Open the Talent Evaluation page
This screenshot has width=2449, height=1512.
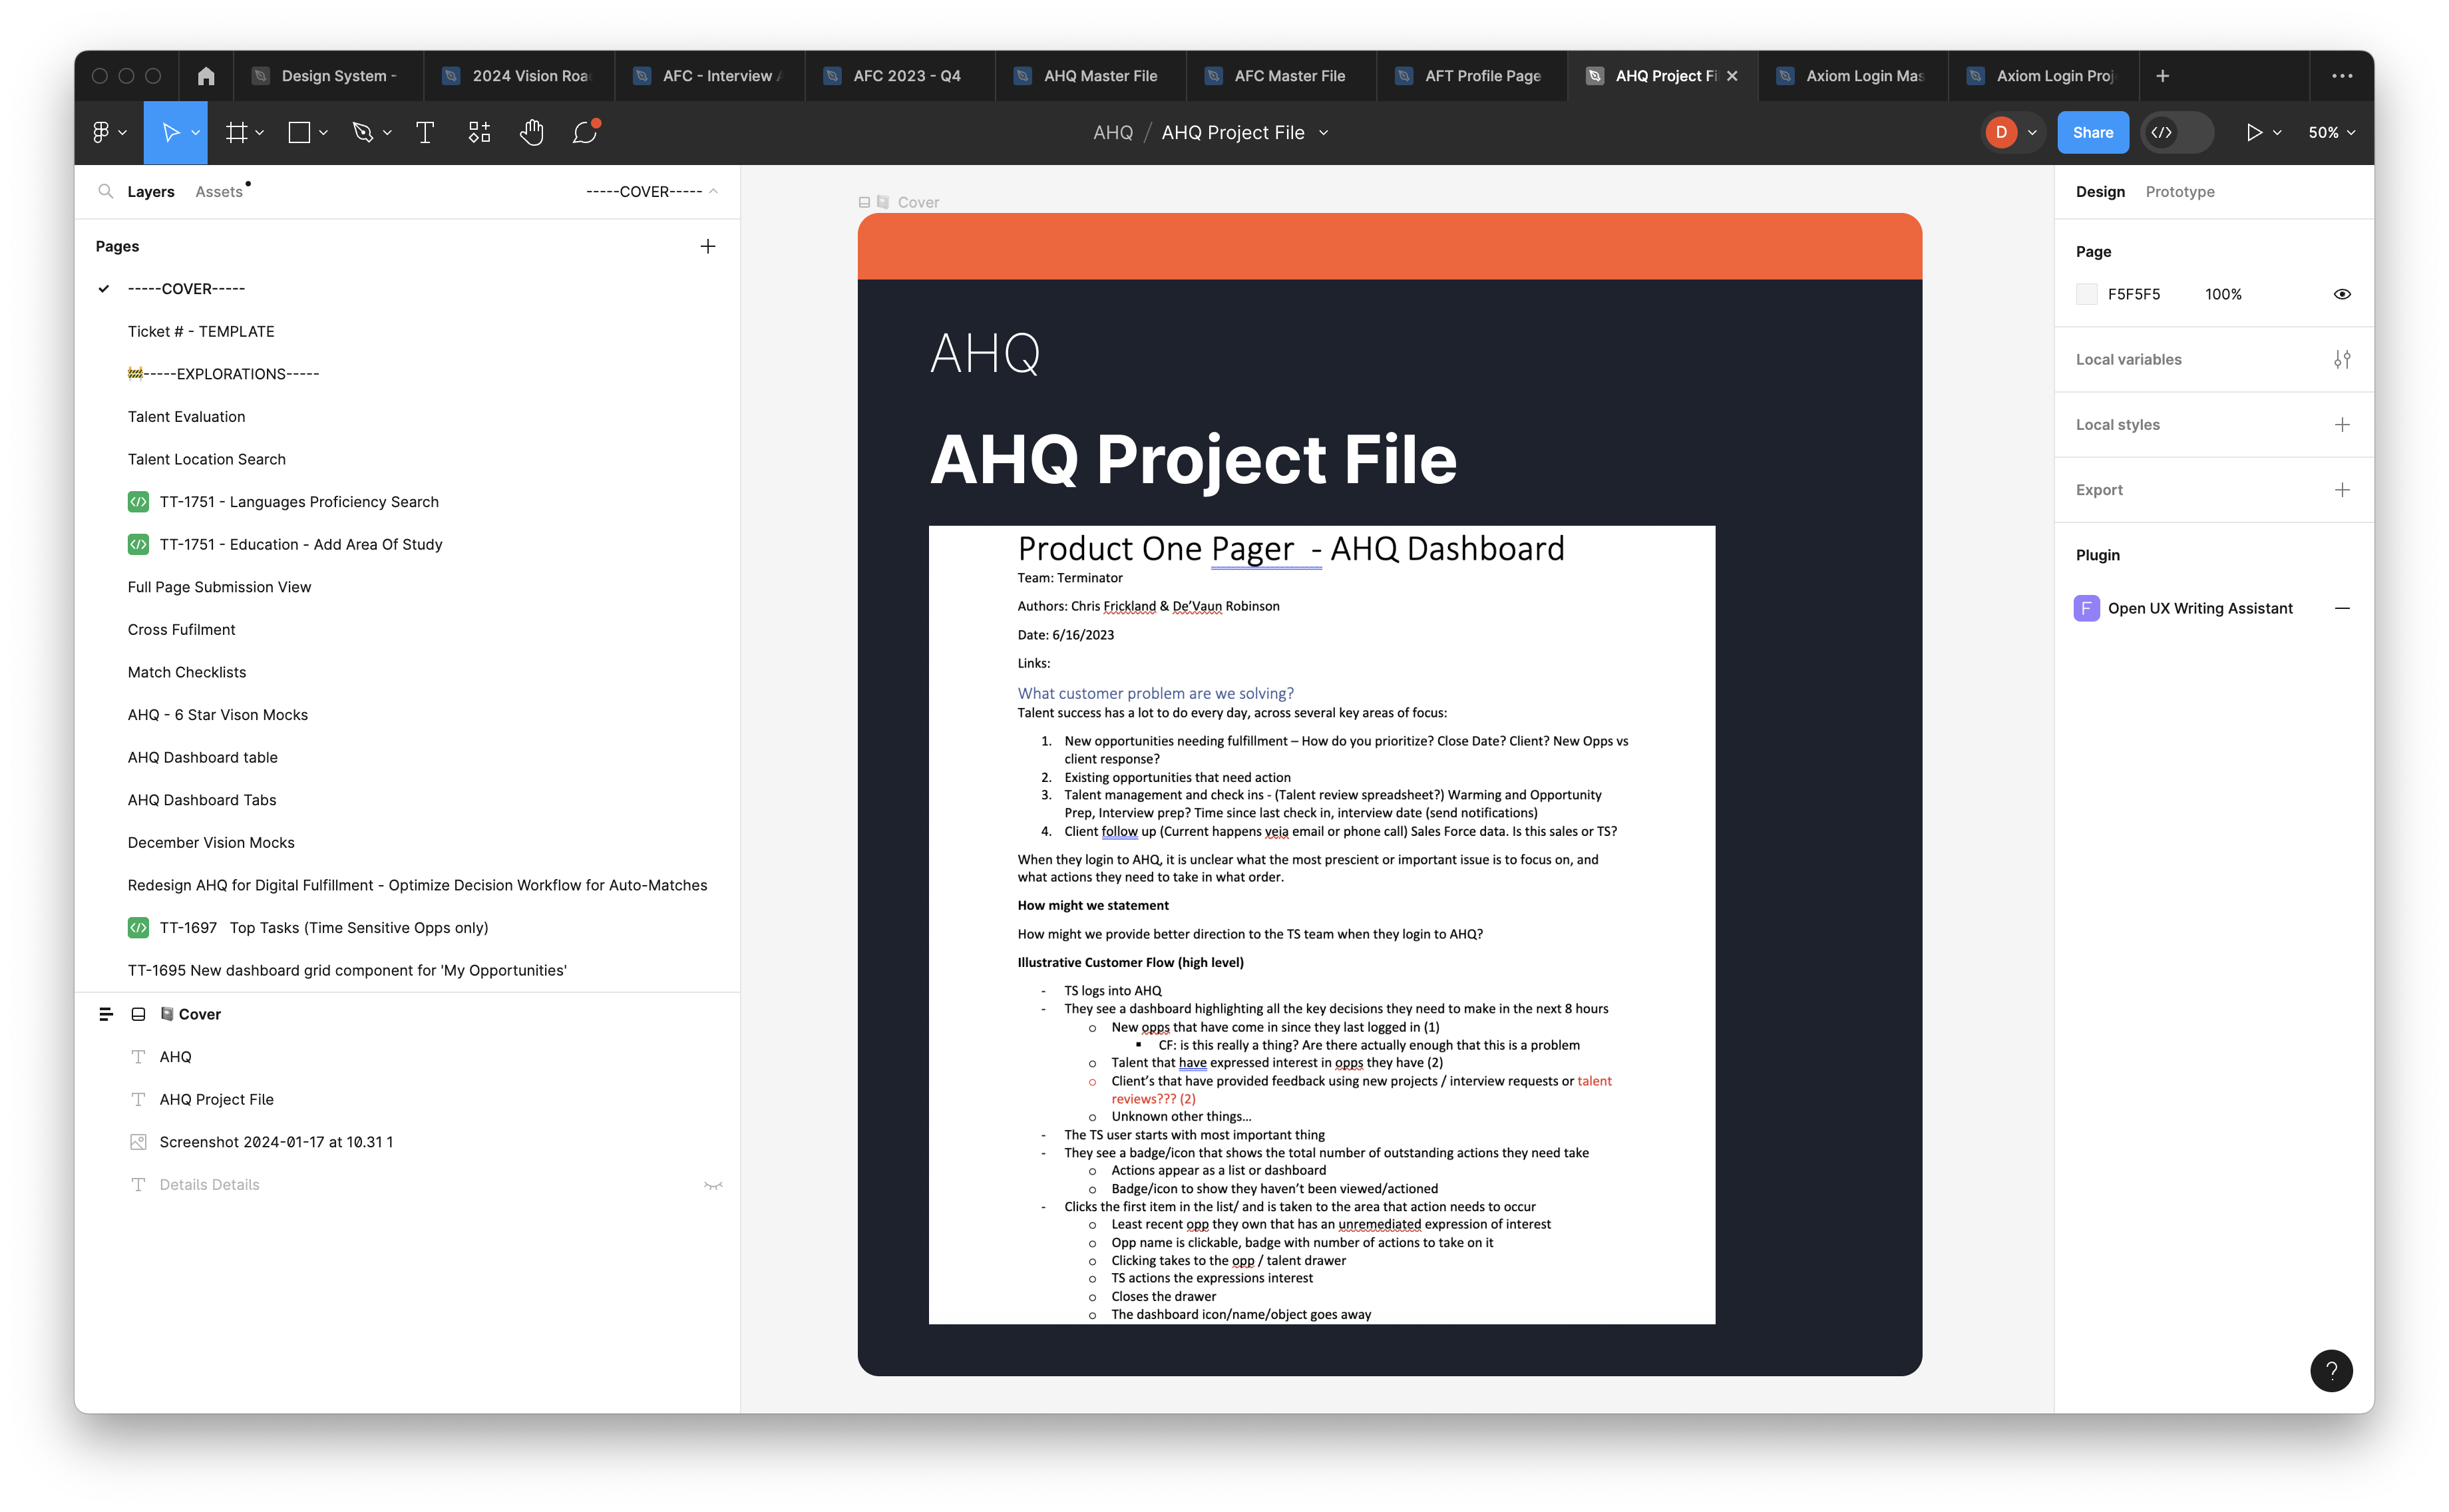[x=186, y=417]
